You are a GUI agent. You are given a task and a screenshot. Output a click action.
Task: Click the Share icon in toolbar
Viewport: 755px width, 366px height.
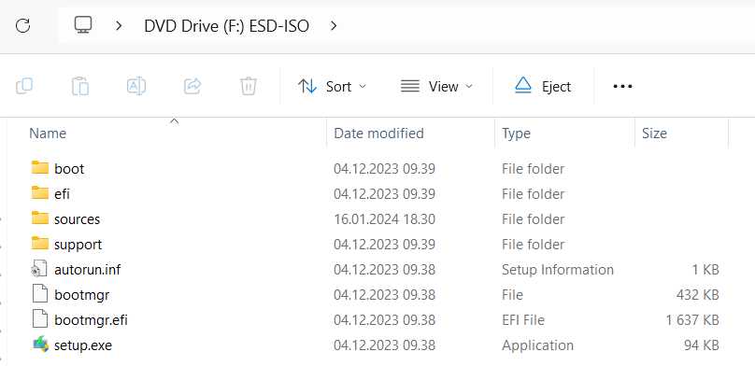pos(192,87)
